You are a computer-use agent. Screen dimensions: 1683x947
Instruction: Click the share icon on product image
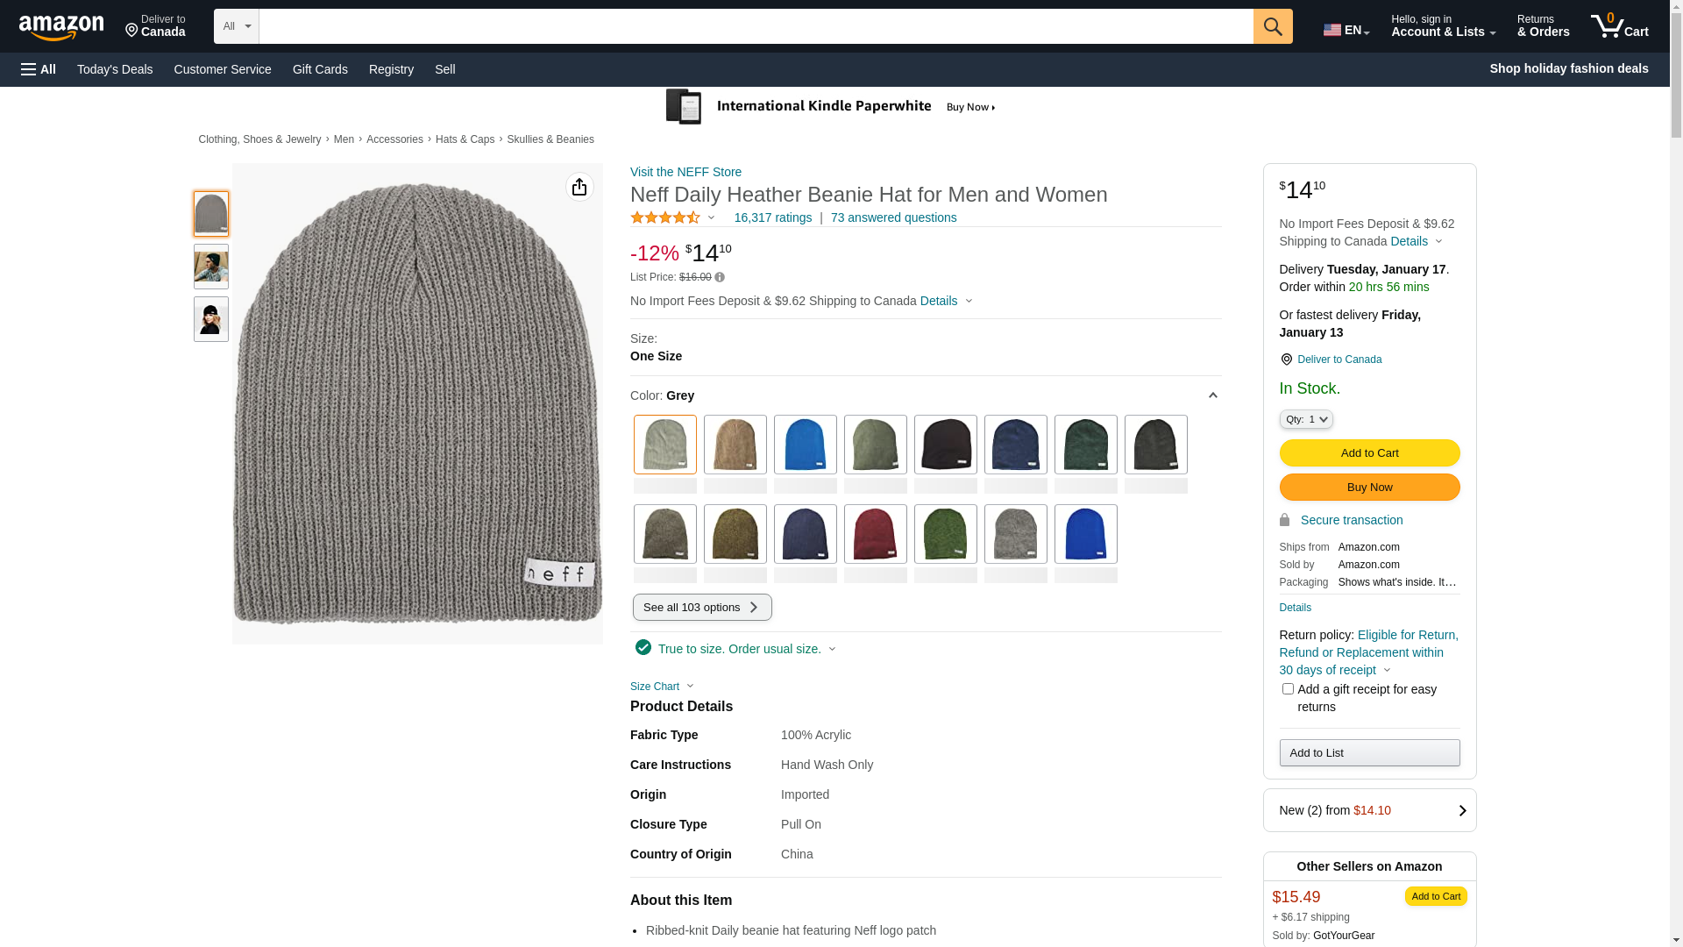pos(579,187)
